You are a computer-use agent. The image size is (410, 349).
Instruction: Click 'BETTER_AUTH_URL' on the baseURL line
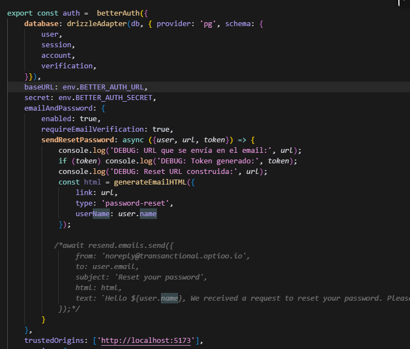[112, 87]
